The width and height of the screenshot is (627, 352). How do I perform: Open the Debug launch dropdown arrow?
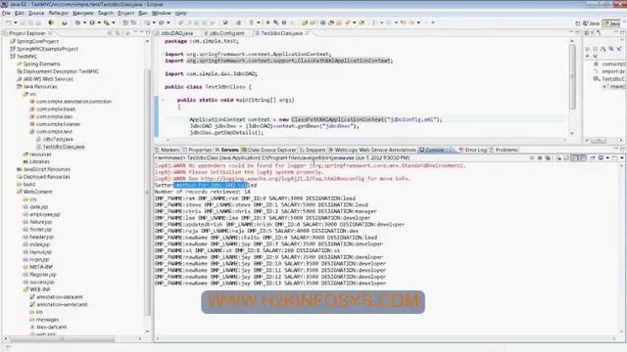84,22
